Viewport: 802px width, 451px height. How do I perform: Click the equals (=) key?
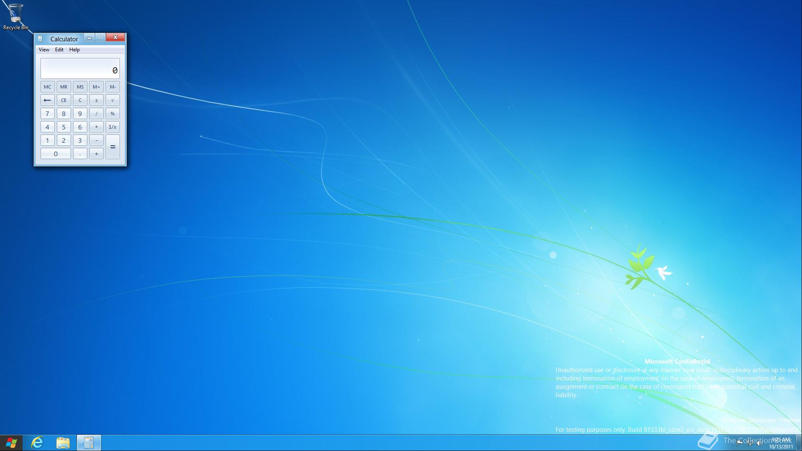tap(113, 147)
